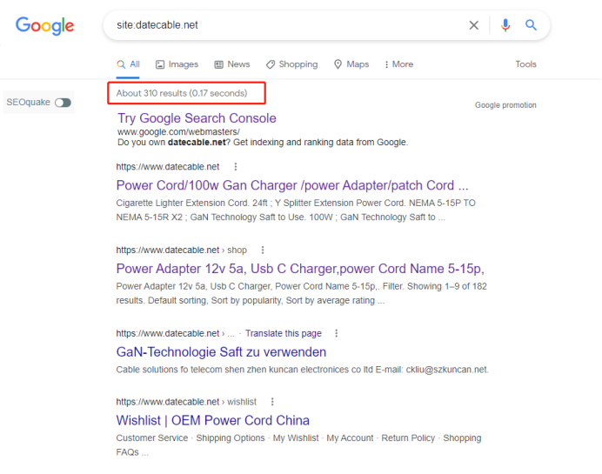602x474 pixels.
Task: Toggle the SEOquake switch
Action: click(63, 103)
